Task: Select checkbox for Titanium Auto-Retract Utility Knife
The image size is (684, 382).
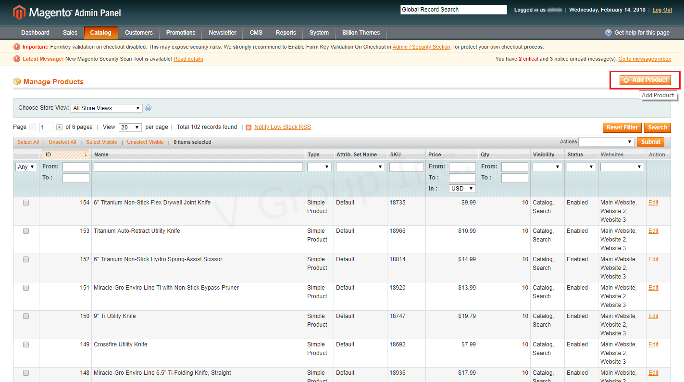Action: 26,231
